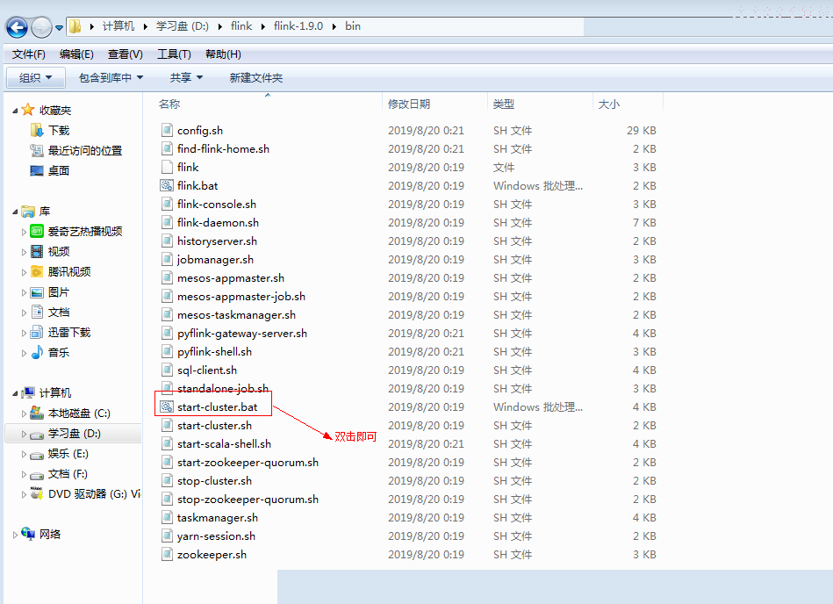Screen dimensions: 833x604
Task: Expand the 网络 network tree node
Action: pos(15,535)
